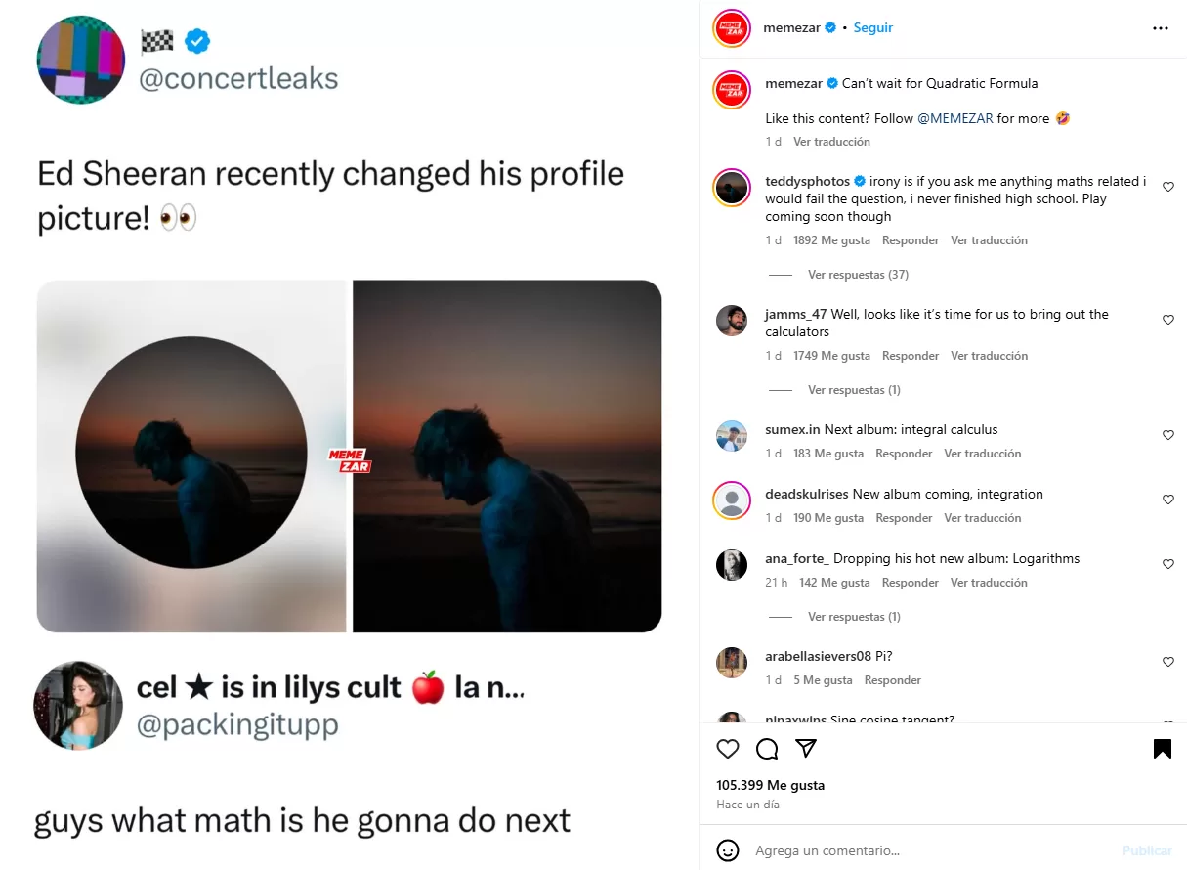Like the post using the heart icon
Viewport: 1187px width, 870px height.
(727, 748)
